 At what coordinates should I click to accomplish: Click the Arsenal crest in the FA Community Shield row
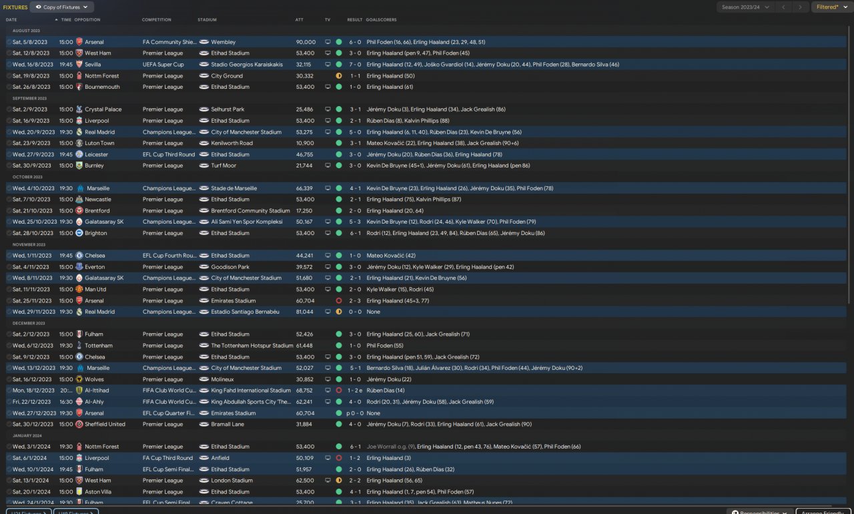tap(79, 42)
